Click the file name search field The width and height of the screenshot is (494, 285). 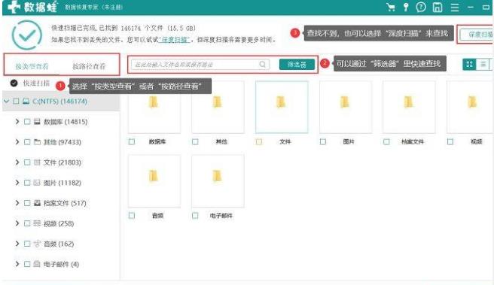click(x=200, y=65)
